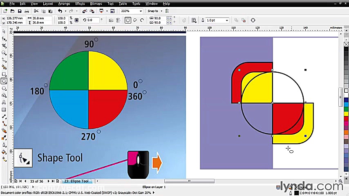Open a file from toolbar
Viewport: 349px width, 196px height.
(x=12, y=11)
